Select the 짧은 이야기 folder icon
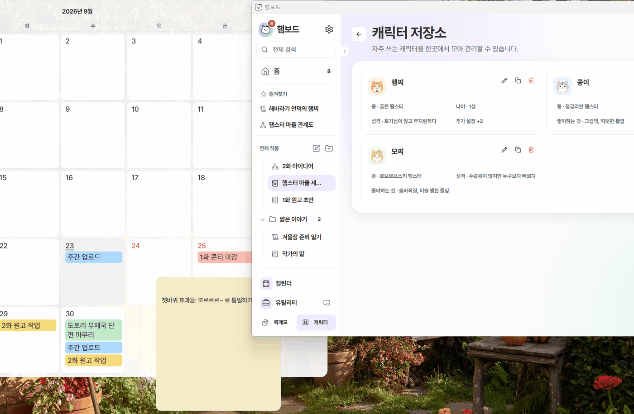This screenshot has width=634, height=414. [273, 219]
